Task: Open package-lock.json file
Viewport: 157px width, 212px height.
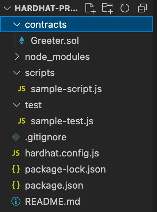Action: [65, 170]
